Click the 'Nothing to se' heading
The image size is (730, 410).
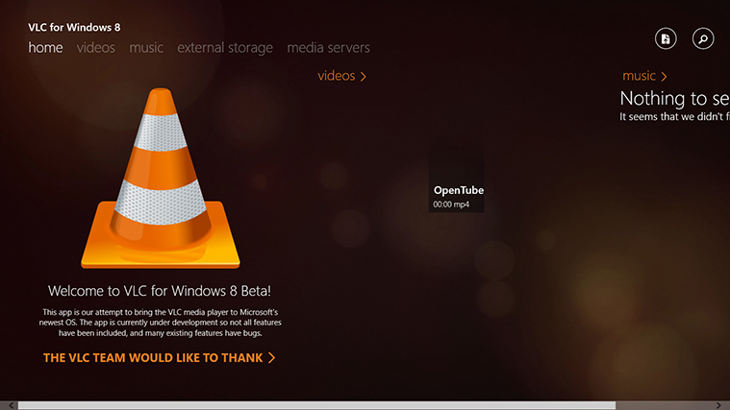pos(674,99)
